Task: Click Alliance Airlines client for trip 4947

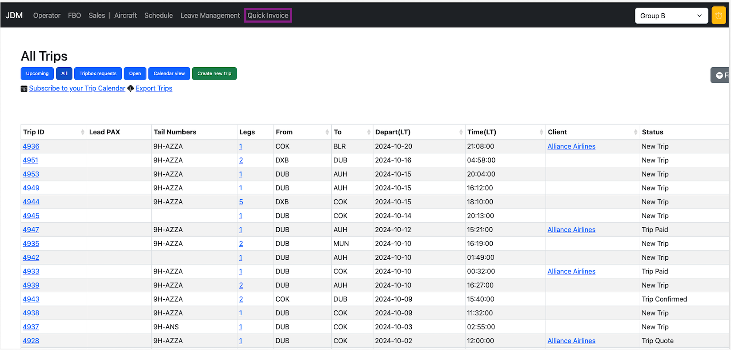Action: click(x=571, y=230)
